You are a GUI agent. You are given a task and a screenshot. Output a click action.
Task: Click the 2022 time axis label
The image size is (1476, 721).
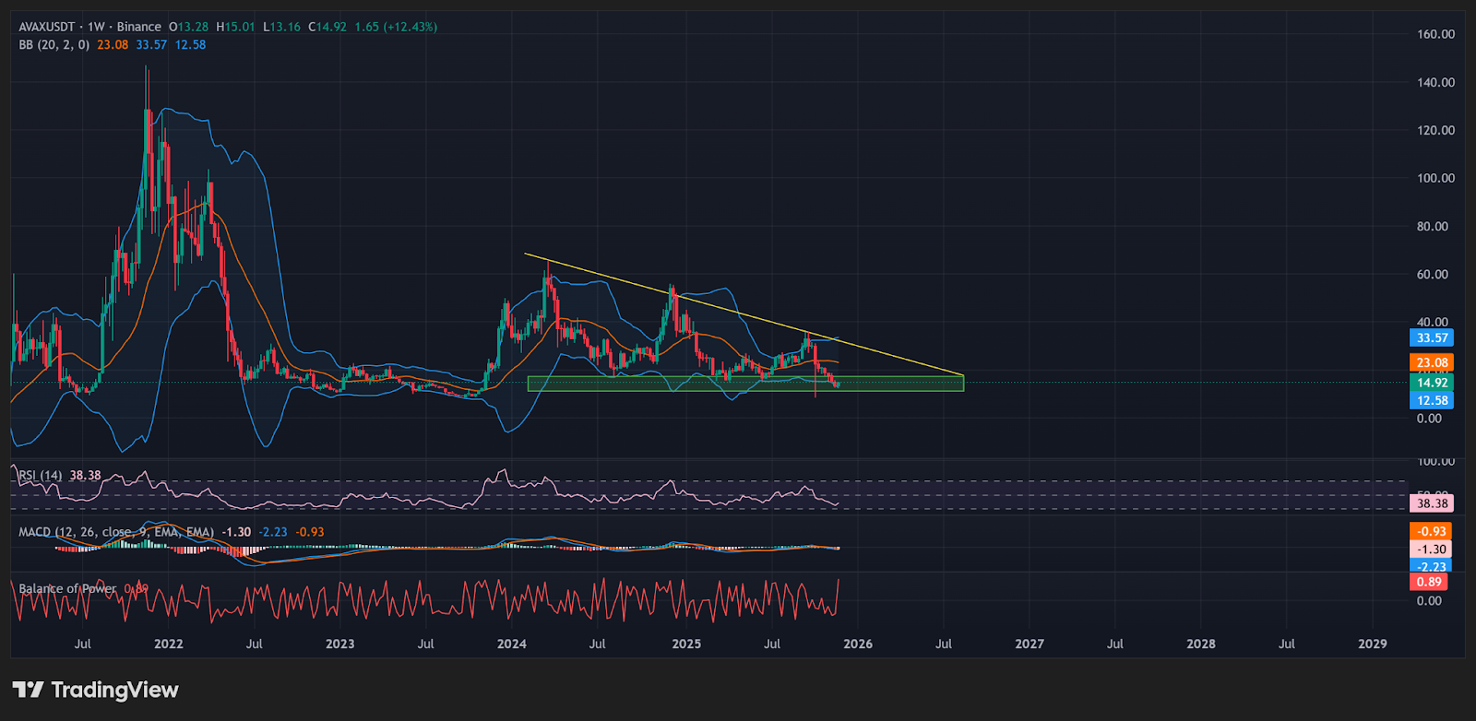click(x=168, y=644)
